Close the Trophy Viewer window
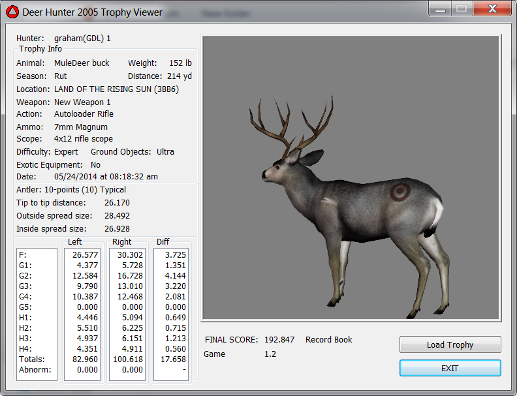Screen dimensions: 517x396 (x=491, y=9)
